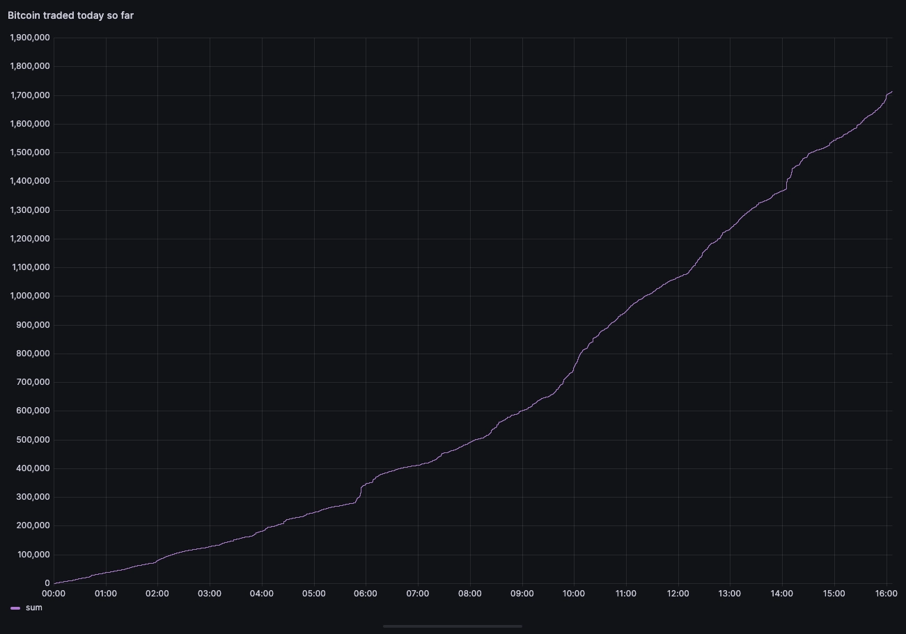Image resolution: width=906 pixels, height=634 pixels.
Task: Click the '600,000' y-axis label
Action: [x=33, y=411]
